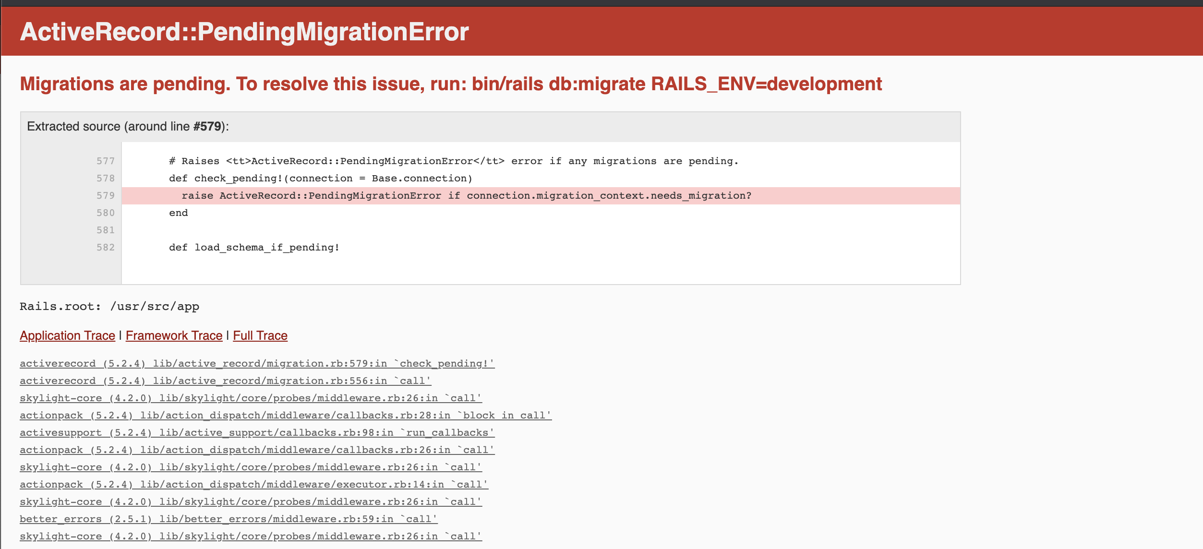Select the Rails.root /usr/src/app path
The height and width of the screenshot is (549, 1203).
[x=109, y=306]
